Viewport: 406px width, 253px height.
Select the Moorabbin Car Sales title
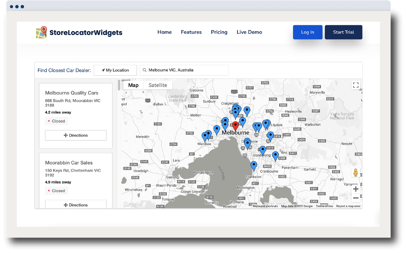pos(69,163)
